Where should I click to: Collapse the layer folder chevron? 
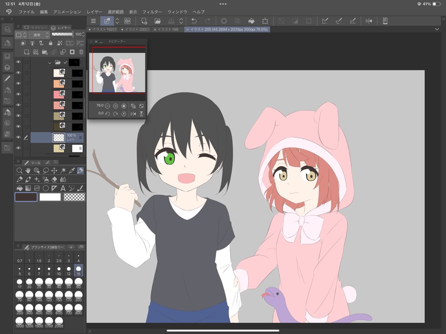50,63
